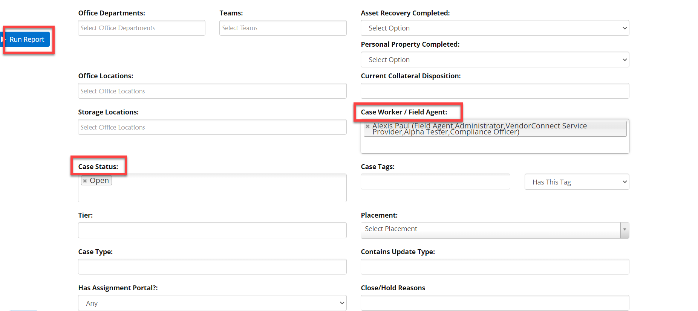Open the Personal Property Completed dropdown
Screen dimensions: 698x311
(495, 59)
